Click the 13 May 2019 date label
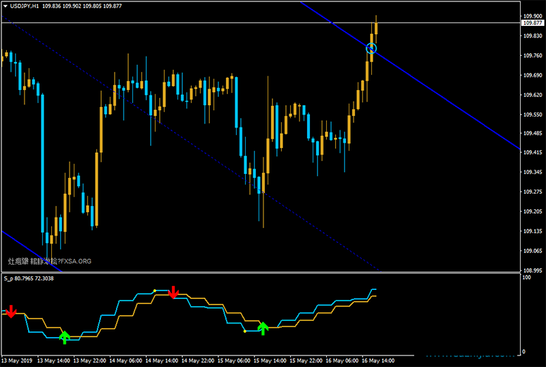Screen dimensions: 546x367 click(17, 359)
